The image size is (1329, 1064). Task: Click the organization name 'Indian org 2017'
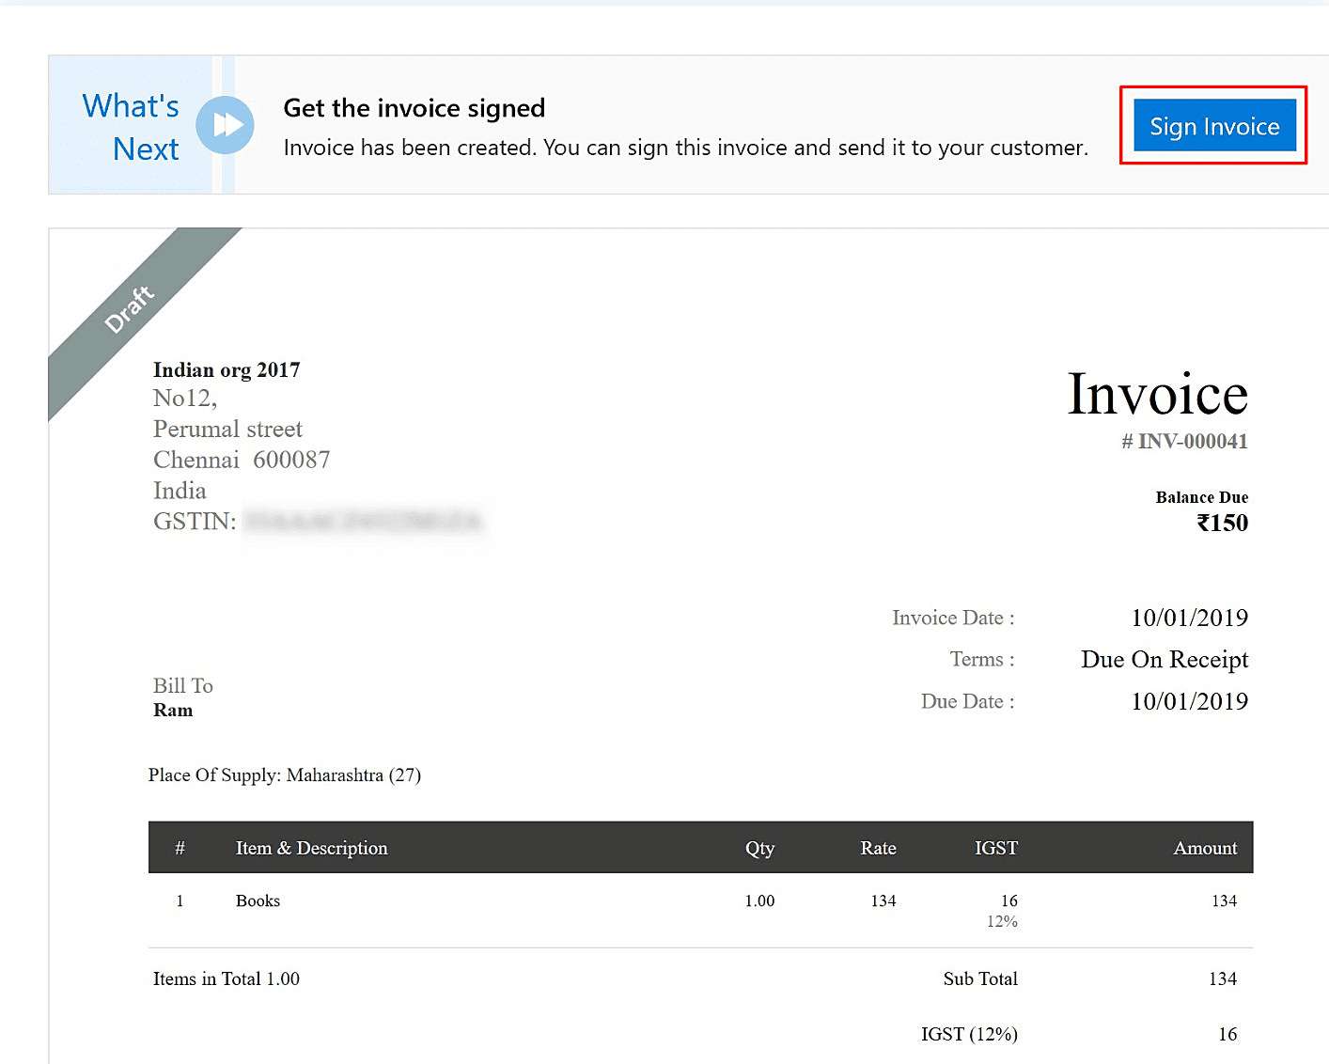tap(227, 369)
